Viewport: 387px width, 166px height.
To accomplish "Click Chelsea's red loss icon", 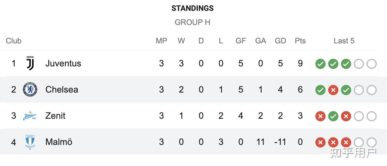I will pos(333,90).
